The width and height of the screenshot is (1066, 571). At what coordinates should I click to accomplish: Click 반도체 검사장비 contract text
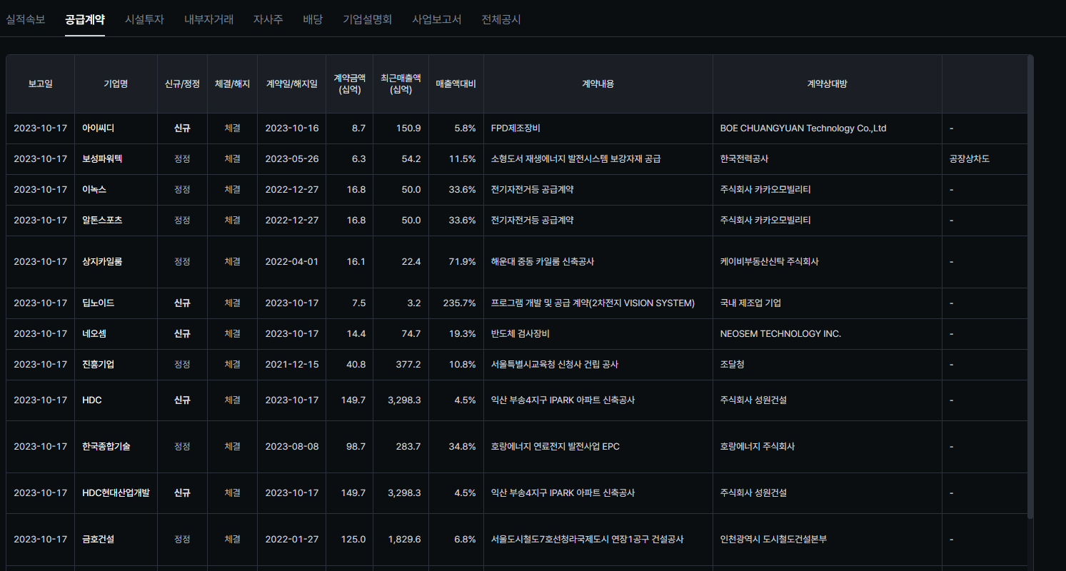click(x=520, y=334)
